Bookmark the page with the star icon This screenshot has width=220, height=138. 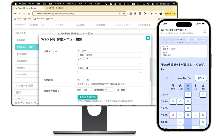pos(124,14)
